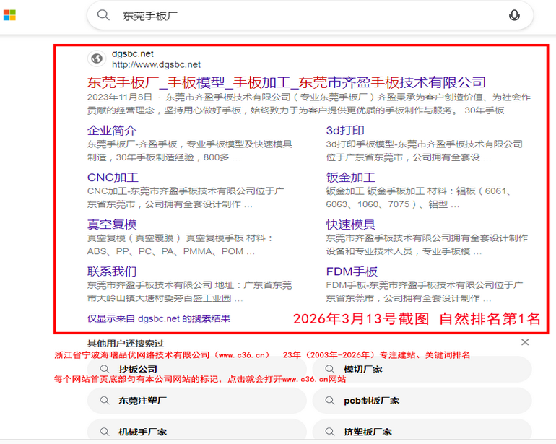
Task: Open the 真空复模 sitelink
Action: pos(112,224)
